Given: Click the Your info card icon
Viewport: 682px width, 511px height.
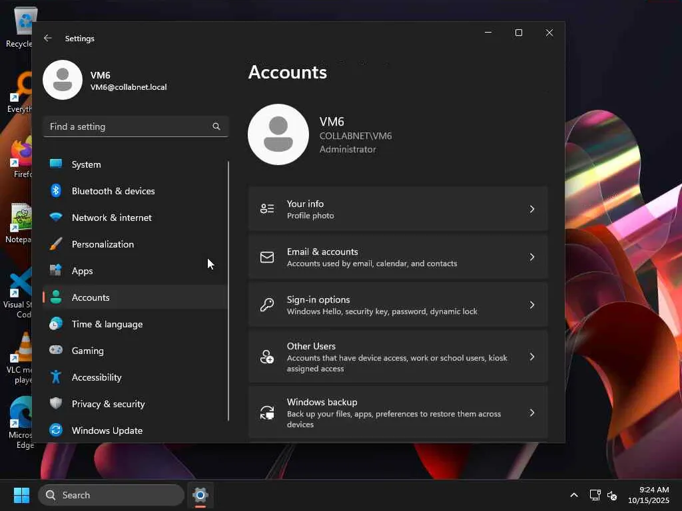Looking at the screenshot, I should (267, 208).
